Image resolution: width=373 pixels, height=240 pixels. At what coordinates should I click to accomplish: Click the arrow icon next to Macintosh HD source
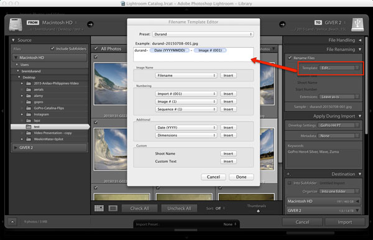pos(90,24)
